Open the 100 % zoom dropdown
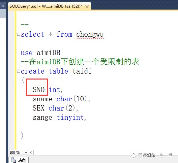This screenshot has width=178, height=163. (26, 152)
